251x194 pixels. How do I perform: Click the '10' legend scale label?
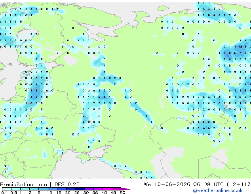coord(49,192)
